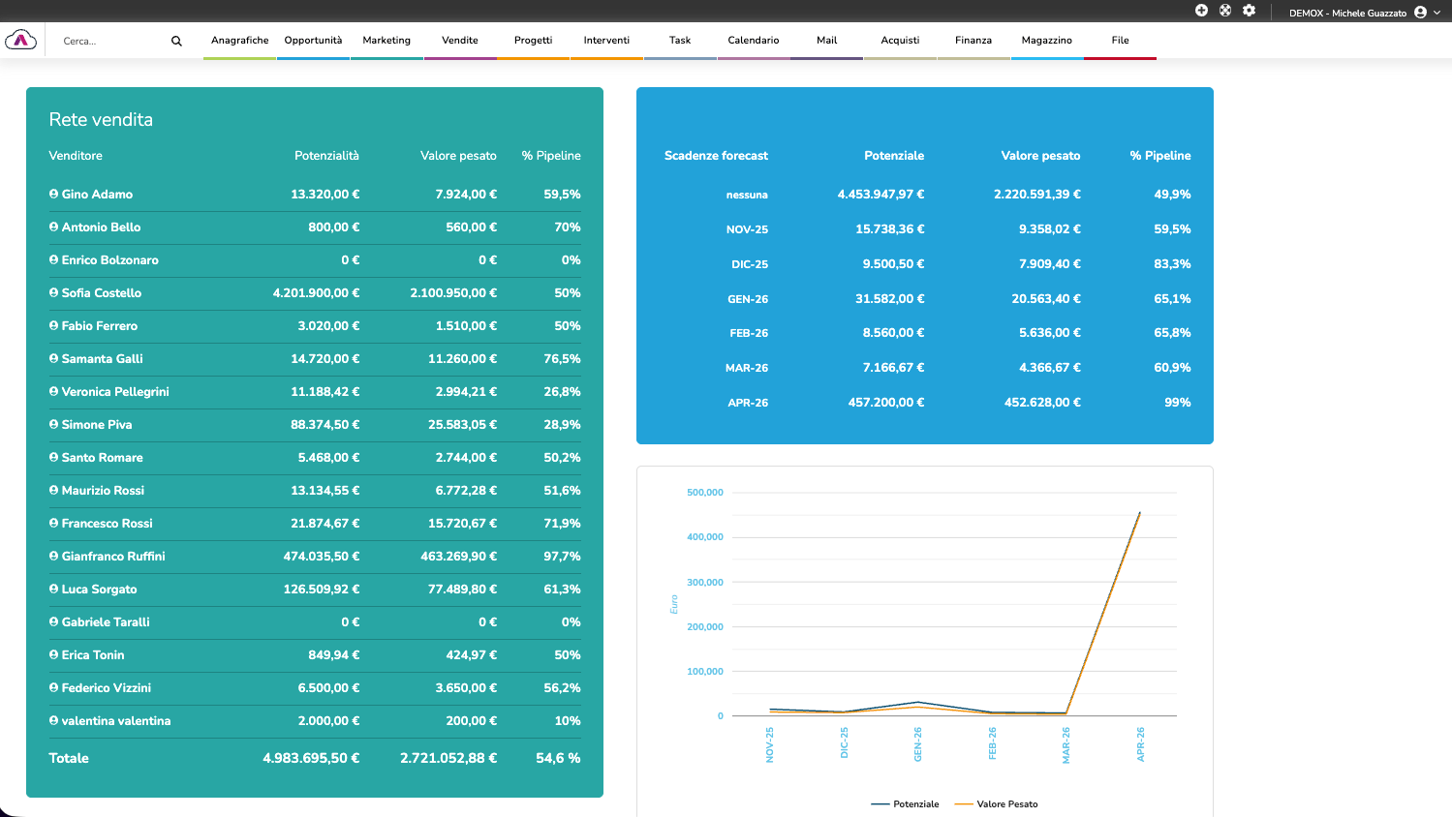
Task: Open the lifebuoy help icon
Action: [x=1225, y=11]
